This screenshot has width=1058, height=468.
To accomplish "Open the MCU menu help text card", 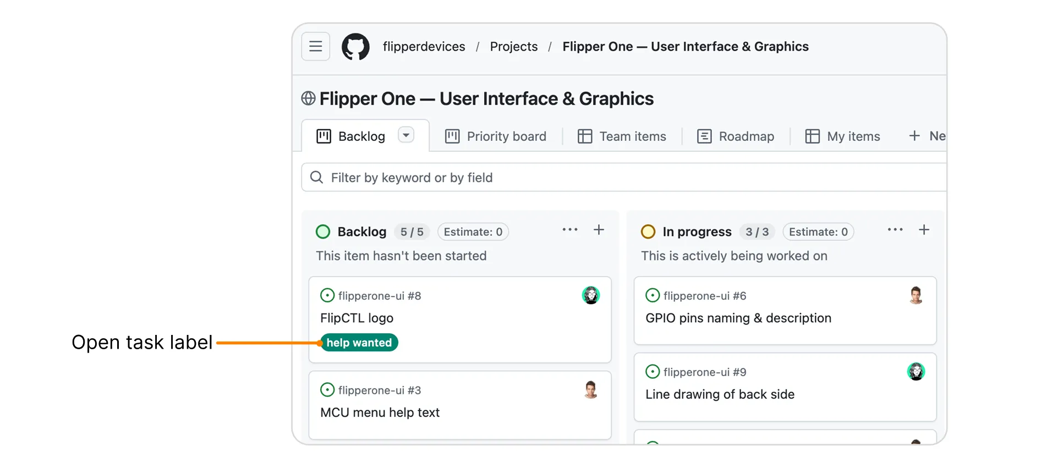I will click(x=380, y=413).
